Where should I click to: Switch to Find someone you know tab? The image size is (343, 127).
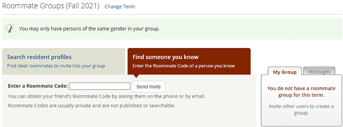tap(189, 61)
